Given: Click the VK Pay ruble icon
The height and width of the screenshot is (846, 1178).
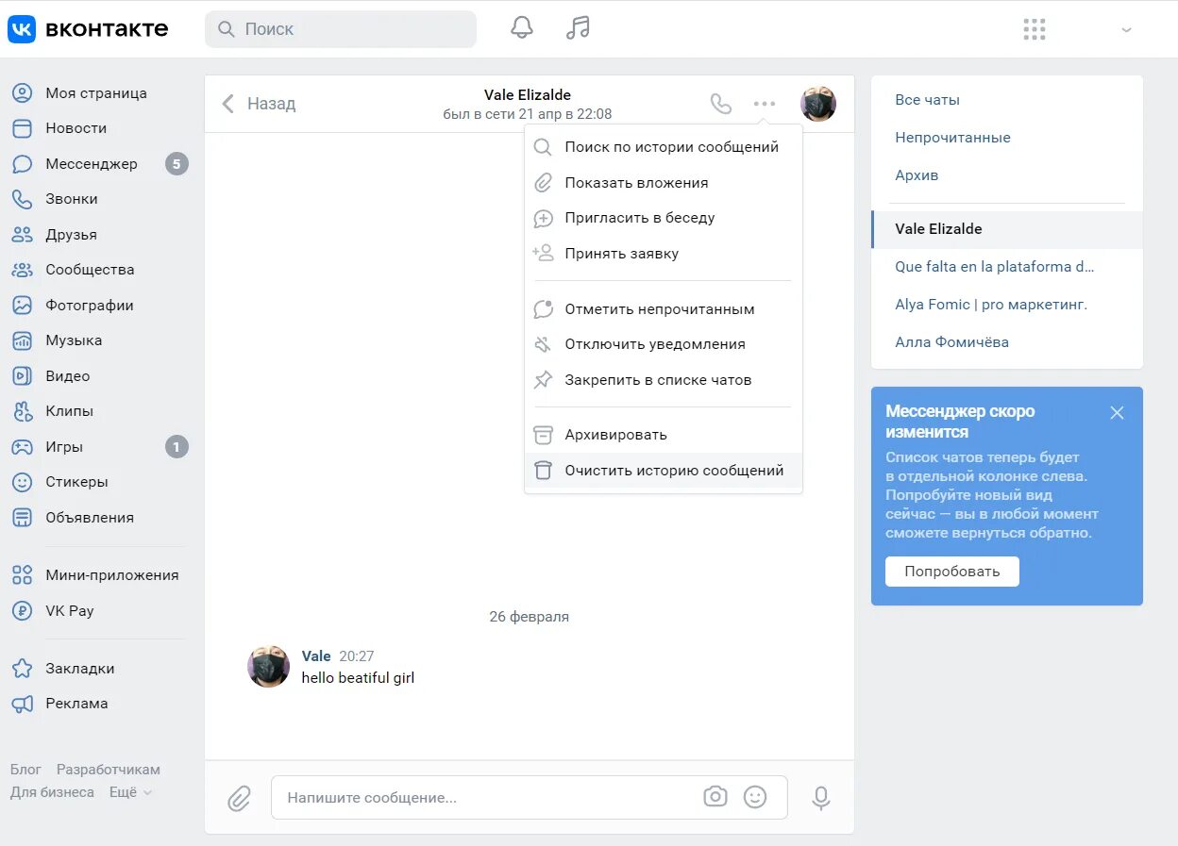Looking at the screenshot, I should pos(22,611).
